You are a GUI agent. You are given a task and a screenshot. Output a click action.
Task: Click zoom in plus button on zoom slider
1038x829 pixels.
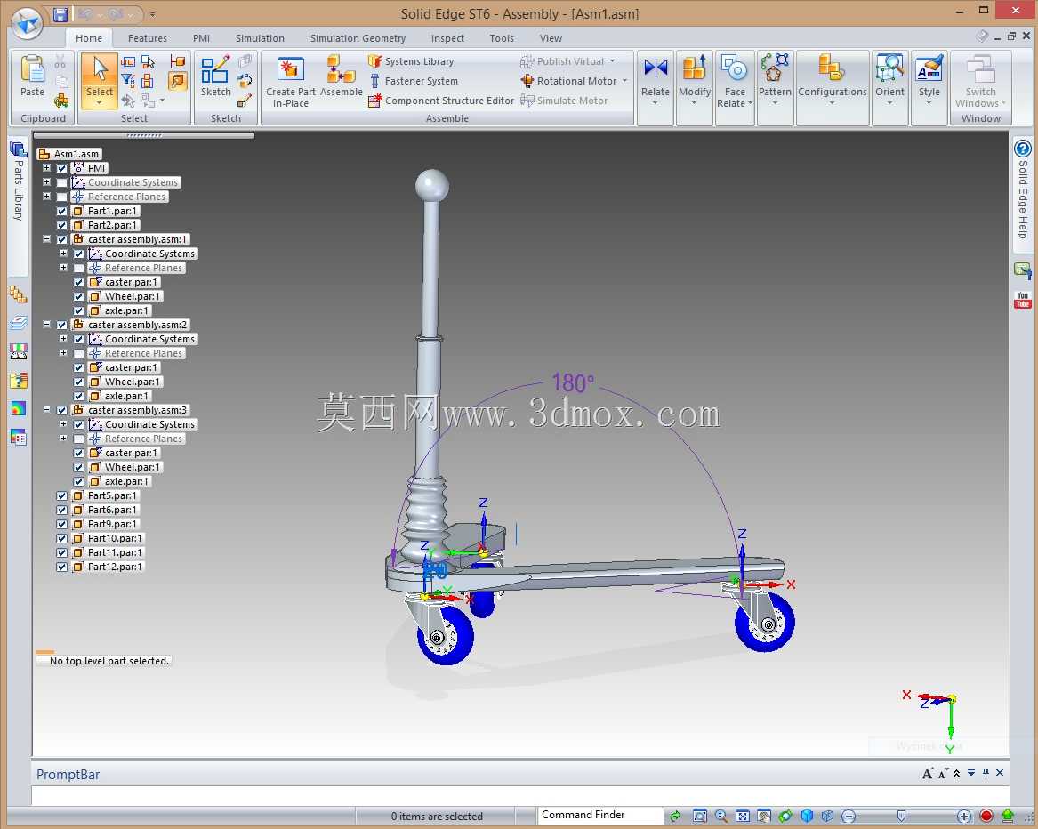[x=964, y=816]
